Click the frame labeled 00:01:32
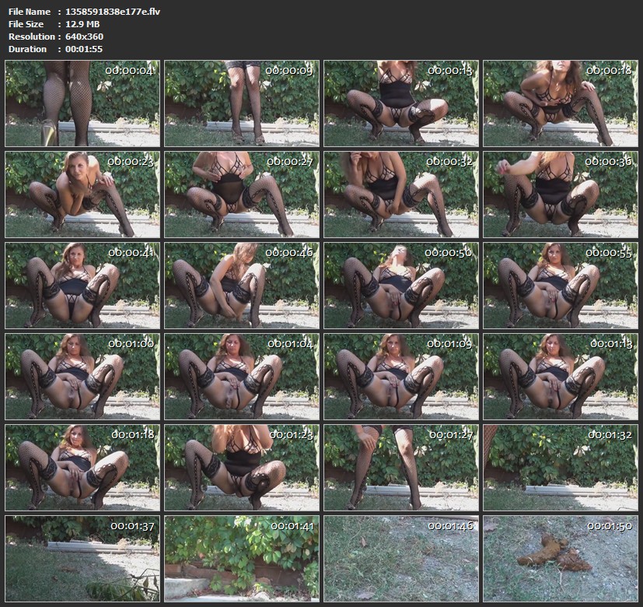The image size is (643, 607). (x=560, y=467)
